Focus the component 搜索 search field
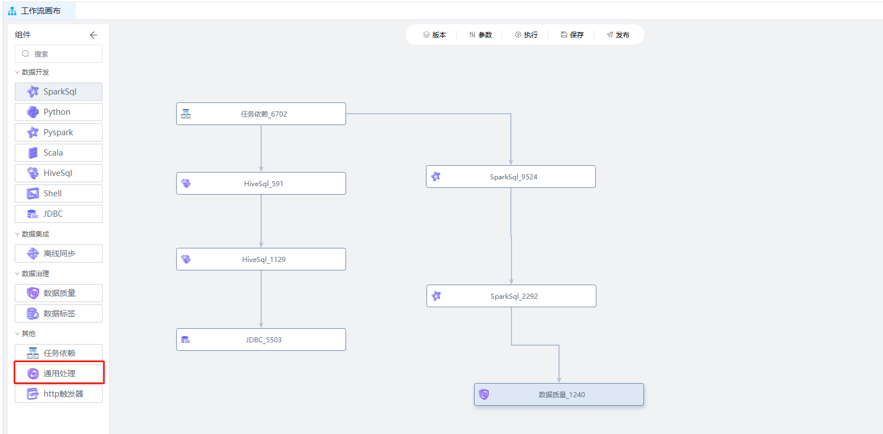883x434 pixels. tap(58, 54)
